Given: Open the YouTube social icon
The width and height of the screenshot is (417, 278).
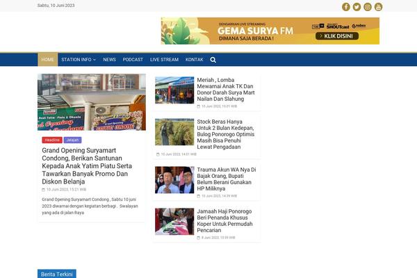Looking at the screenshot, I should pos(379,7).
